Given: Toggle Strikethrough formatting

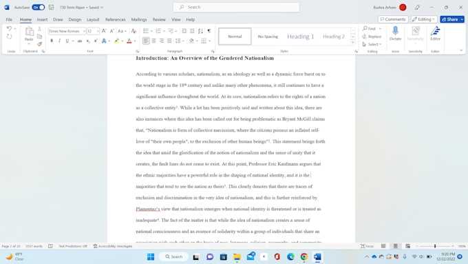Looking at the screenshot, I should tap(80, 41).
